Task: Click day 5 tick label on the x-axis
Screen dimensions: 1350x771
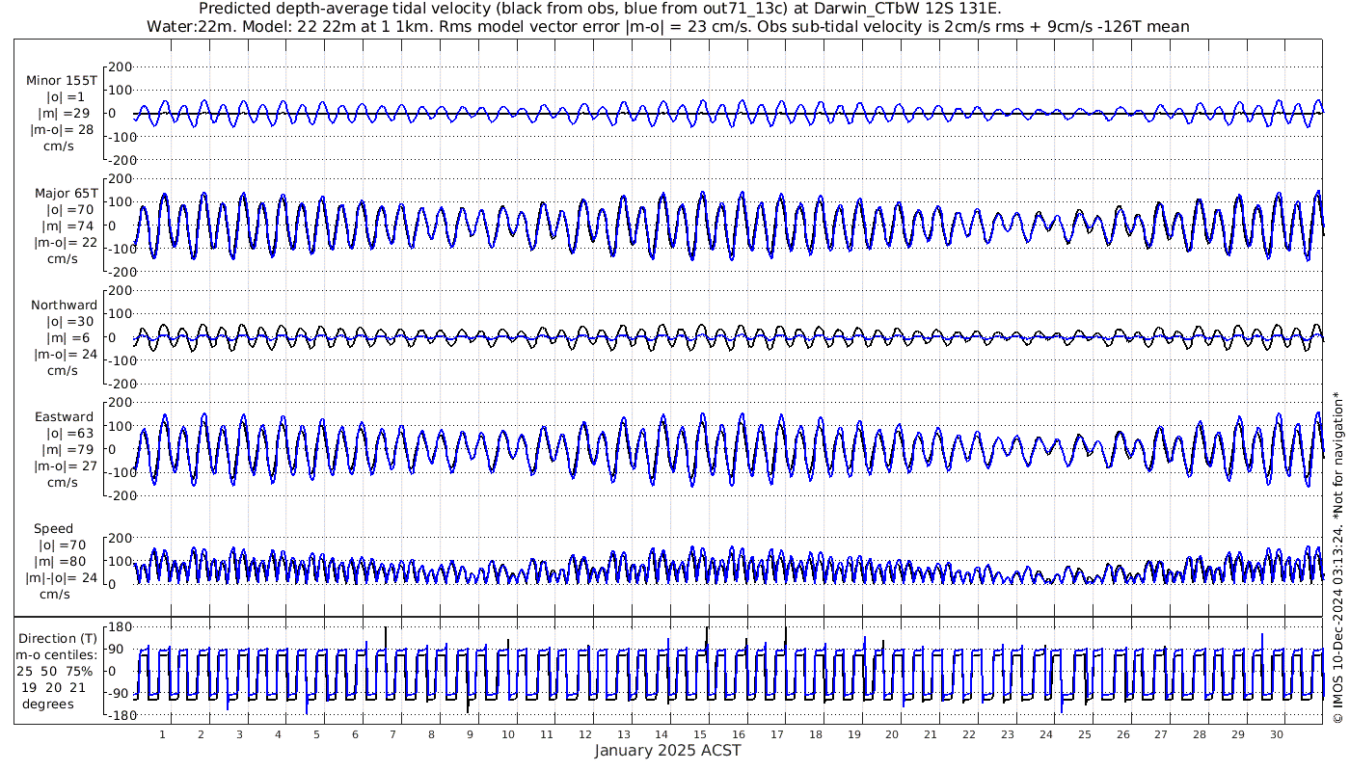Action: (x=316, y=734)
